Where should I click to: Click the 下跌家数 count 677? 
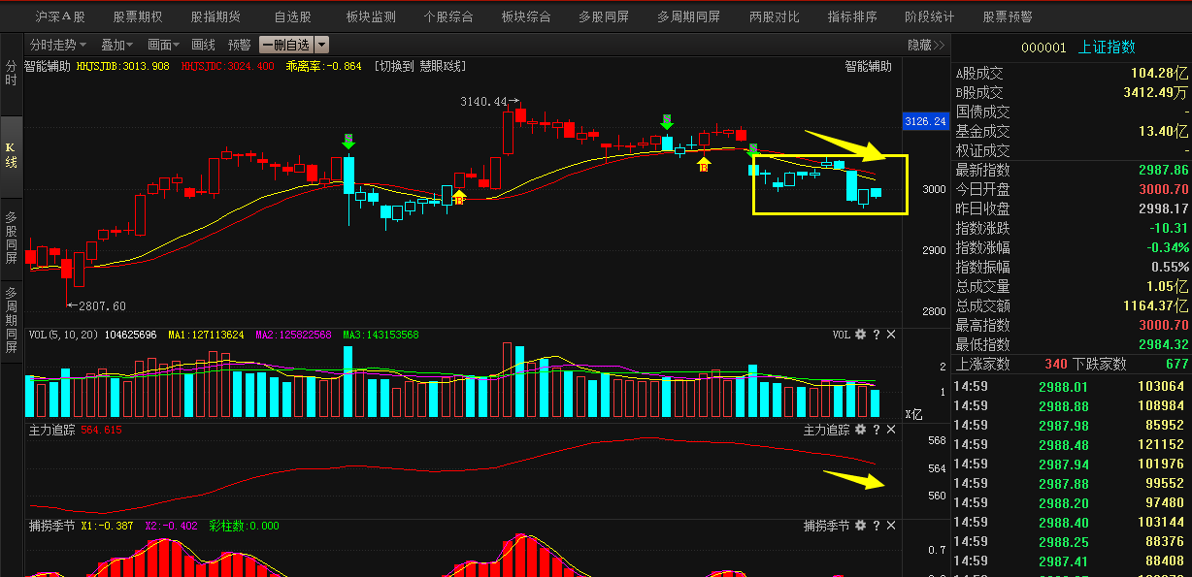[x=1176, y=364]
